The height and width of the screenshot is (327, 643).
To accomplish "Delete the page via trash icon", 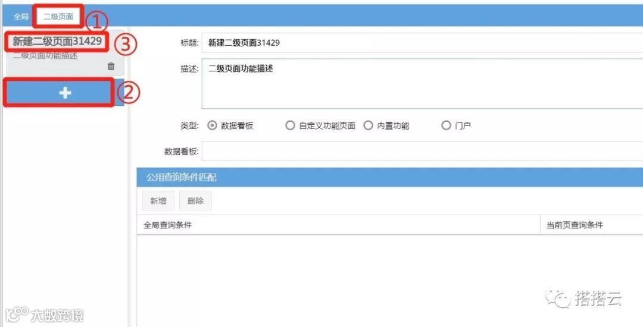I will [111, 67].
